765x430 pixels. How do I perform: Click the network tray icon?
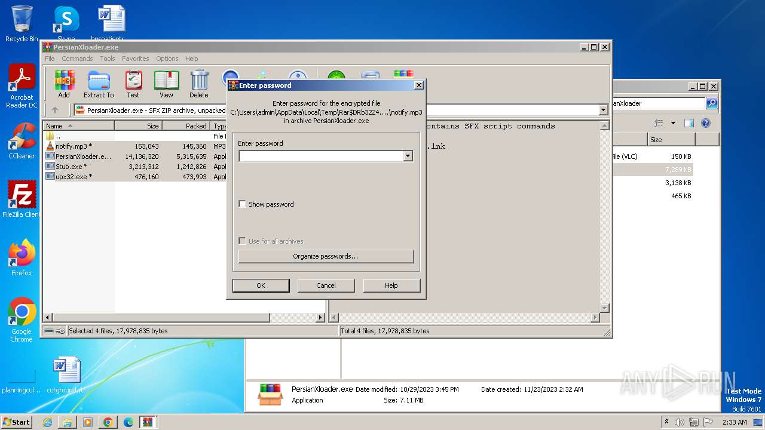(694, 422)
